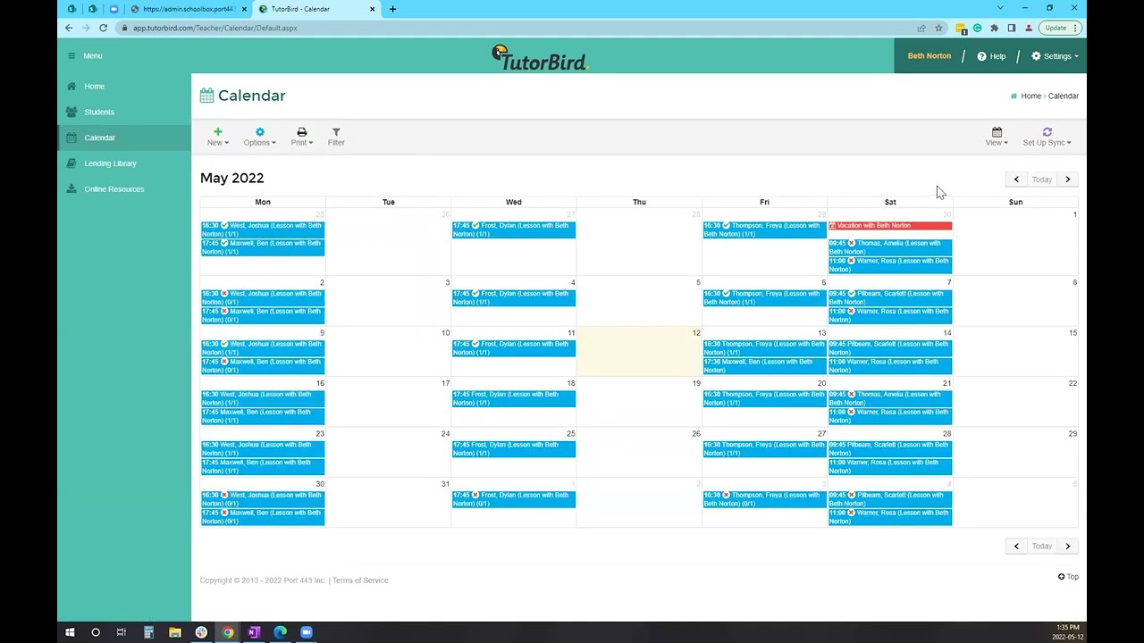Open the Frost, Dylan lesson on May 11

[x=514, y=348]
